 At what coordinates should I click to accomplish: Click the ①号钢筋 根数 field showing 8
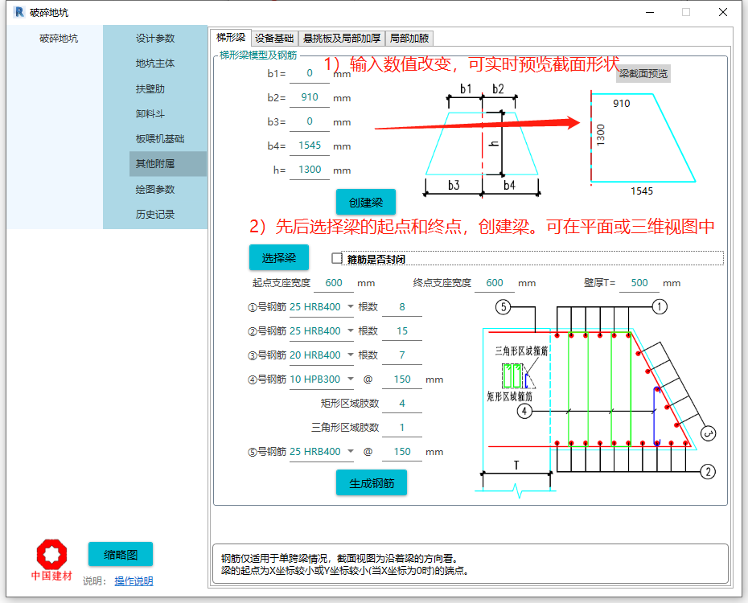402,307
